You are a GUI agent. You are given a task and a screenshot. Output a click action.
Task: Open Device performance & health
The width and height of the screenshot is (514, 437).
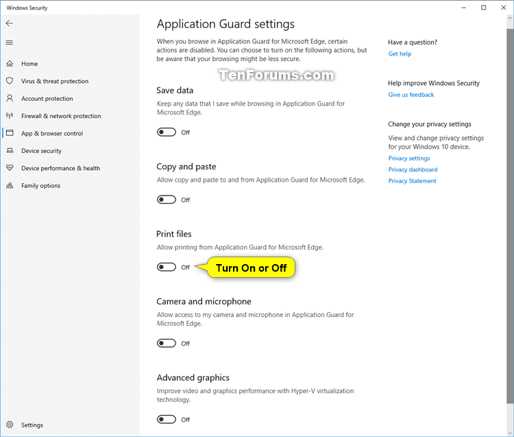point(60,168)
